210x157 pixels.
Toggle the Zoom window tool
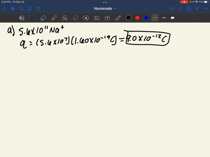(x=22, y=18)
